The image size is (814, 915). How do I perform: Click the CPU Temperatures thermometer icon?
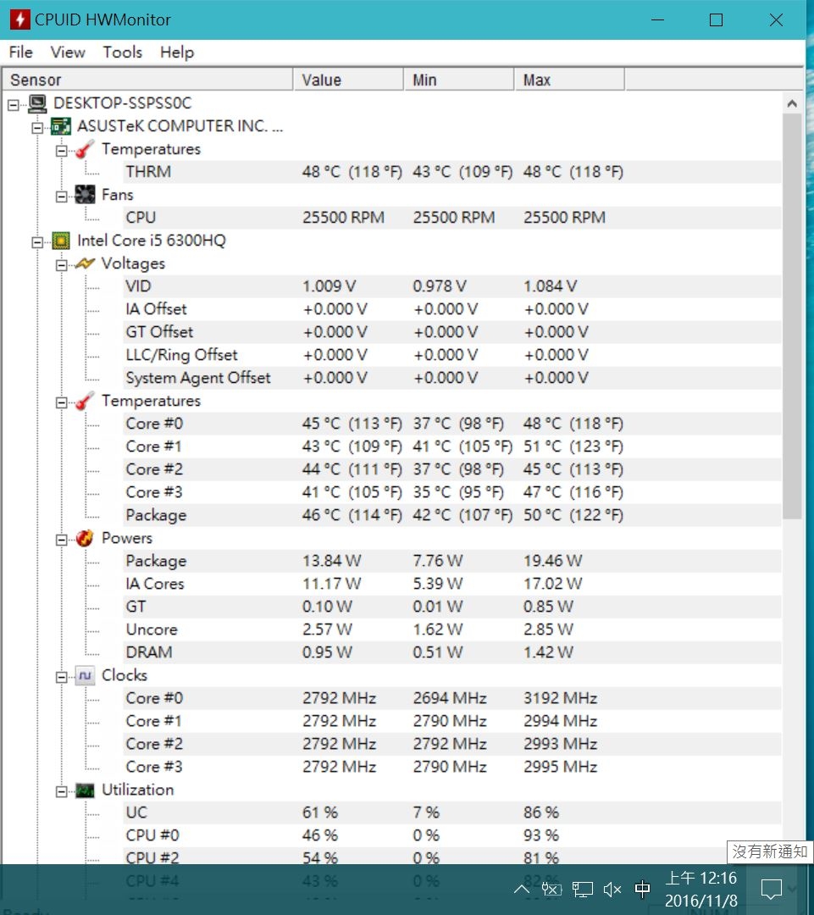(86, 401)
